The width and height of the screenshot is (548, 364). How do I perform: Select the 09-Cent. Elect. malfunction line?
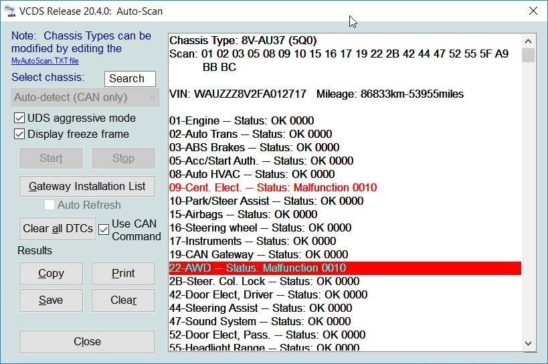(x=272, y=187)
